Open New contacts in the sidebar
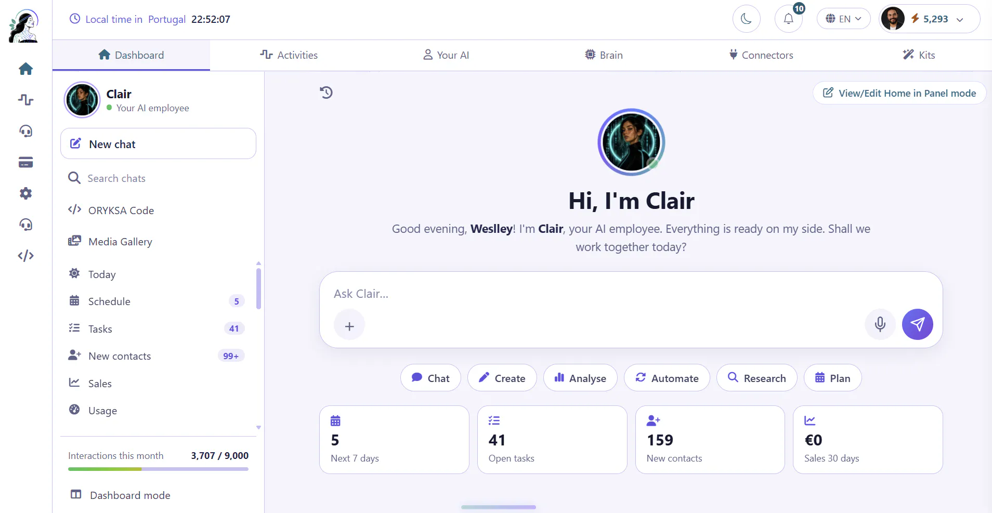Viewport: 992px width, 513px height. [x=156, y=356]
